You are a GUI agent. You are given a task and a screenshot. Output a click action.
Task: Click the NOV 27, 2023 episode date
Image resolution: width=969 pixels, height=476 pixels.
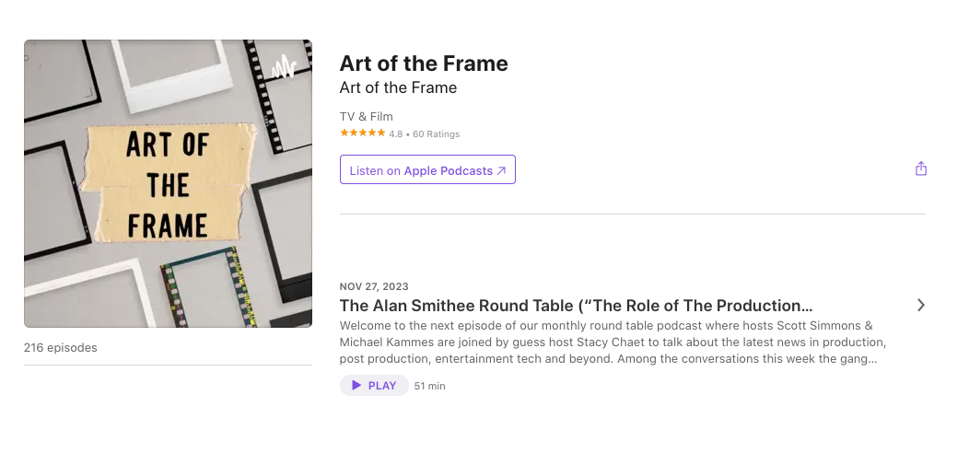click(374, 286)
